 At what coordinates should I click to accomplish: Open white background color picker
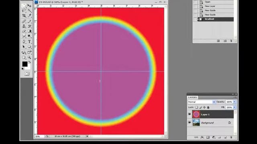[x=29, y=68]
